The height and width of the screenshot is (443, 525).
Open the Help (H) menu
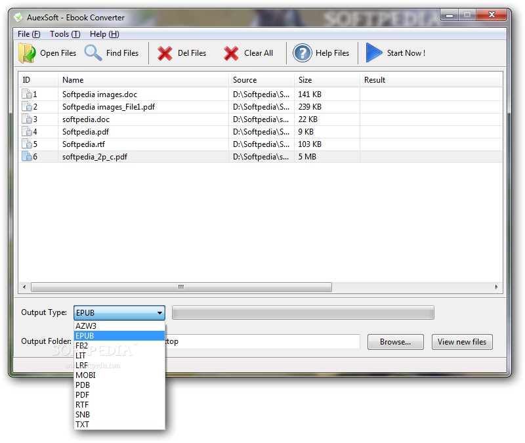[104, 34]
